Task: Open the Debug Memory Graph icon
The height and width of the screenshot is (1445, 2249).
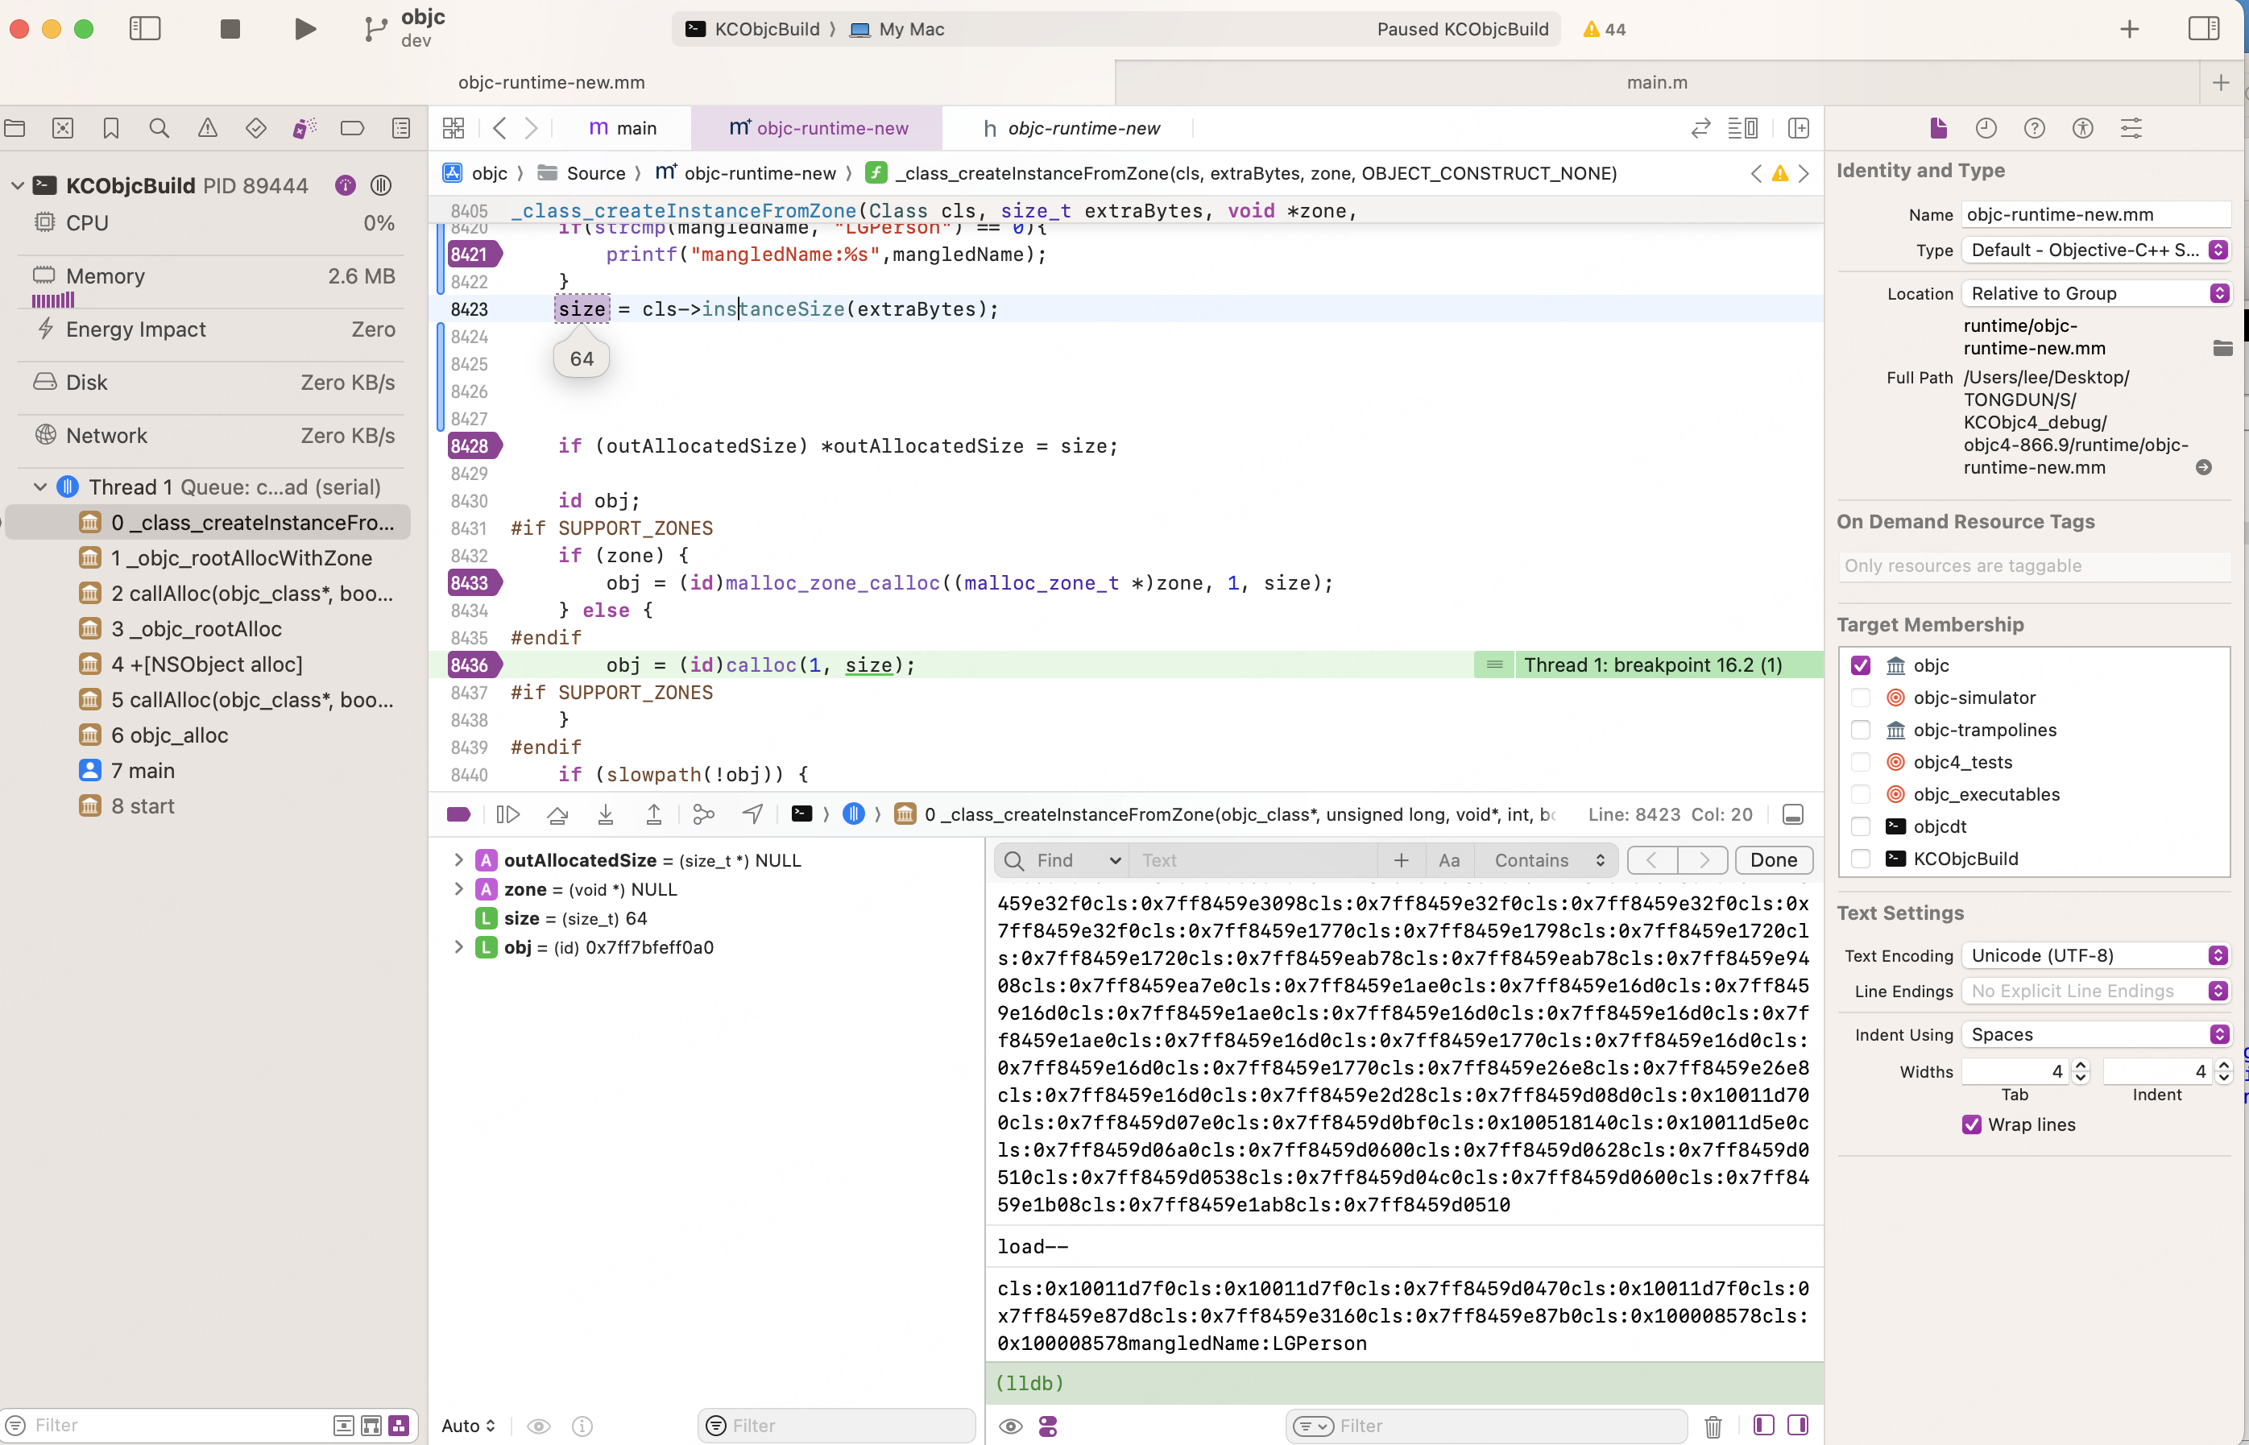Action: click(704, 814)
